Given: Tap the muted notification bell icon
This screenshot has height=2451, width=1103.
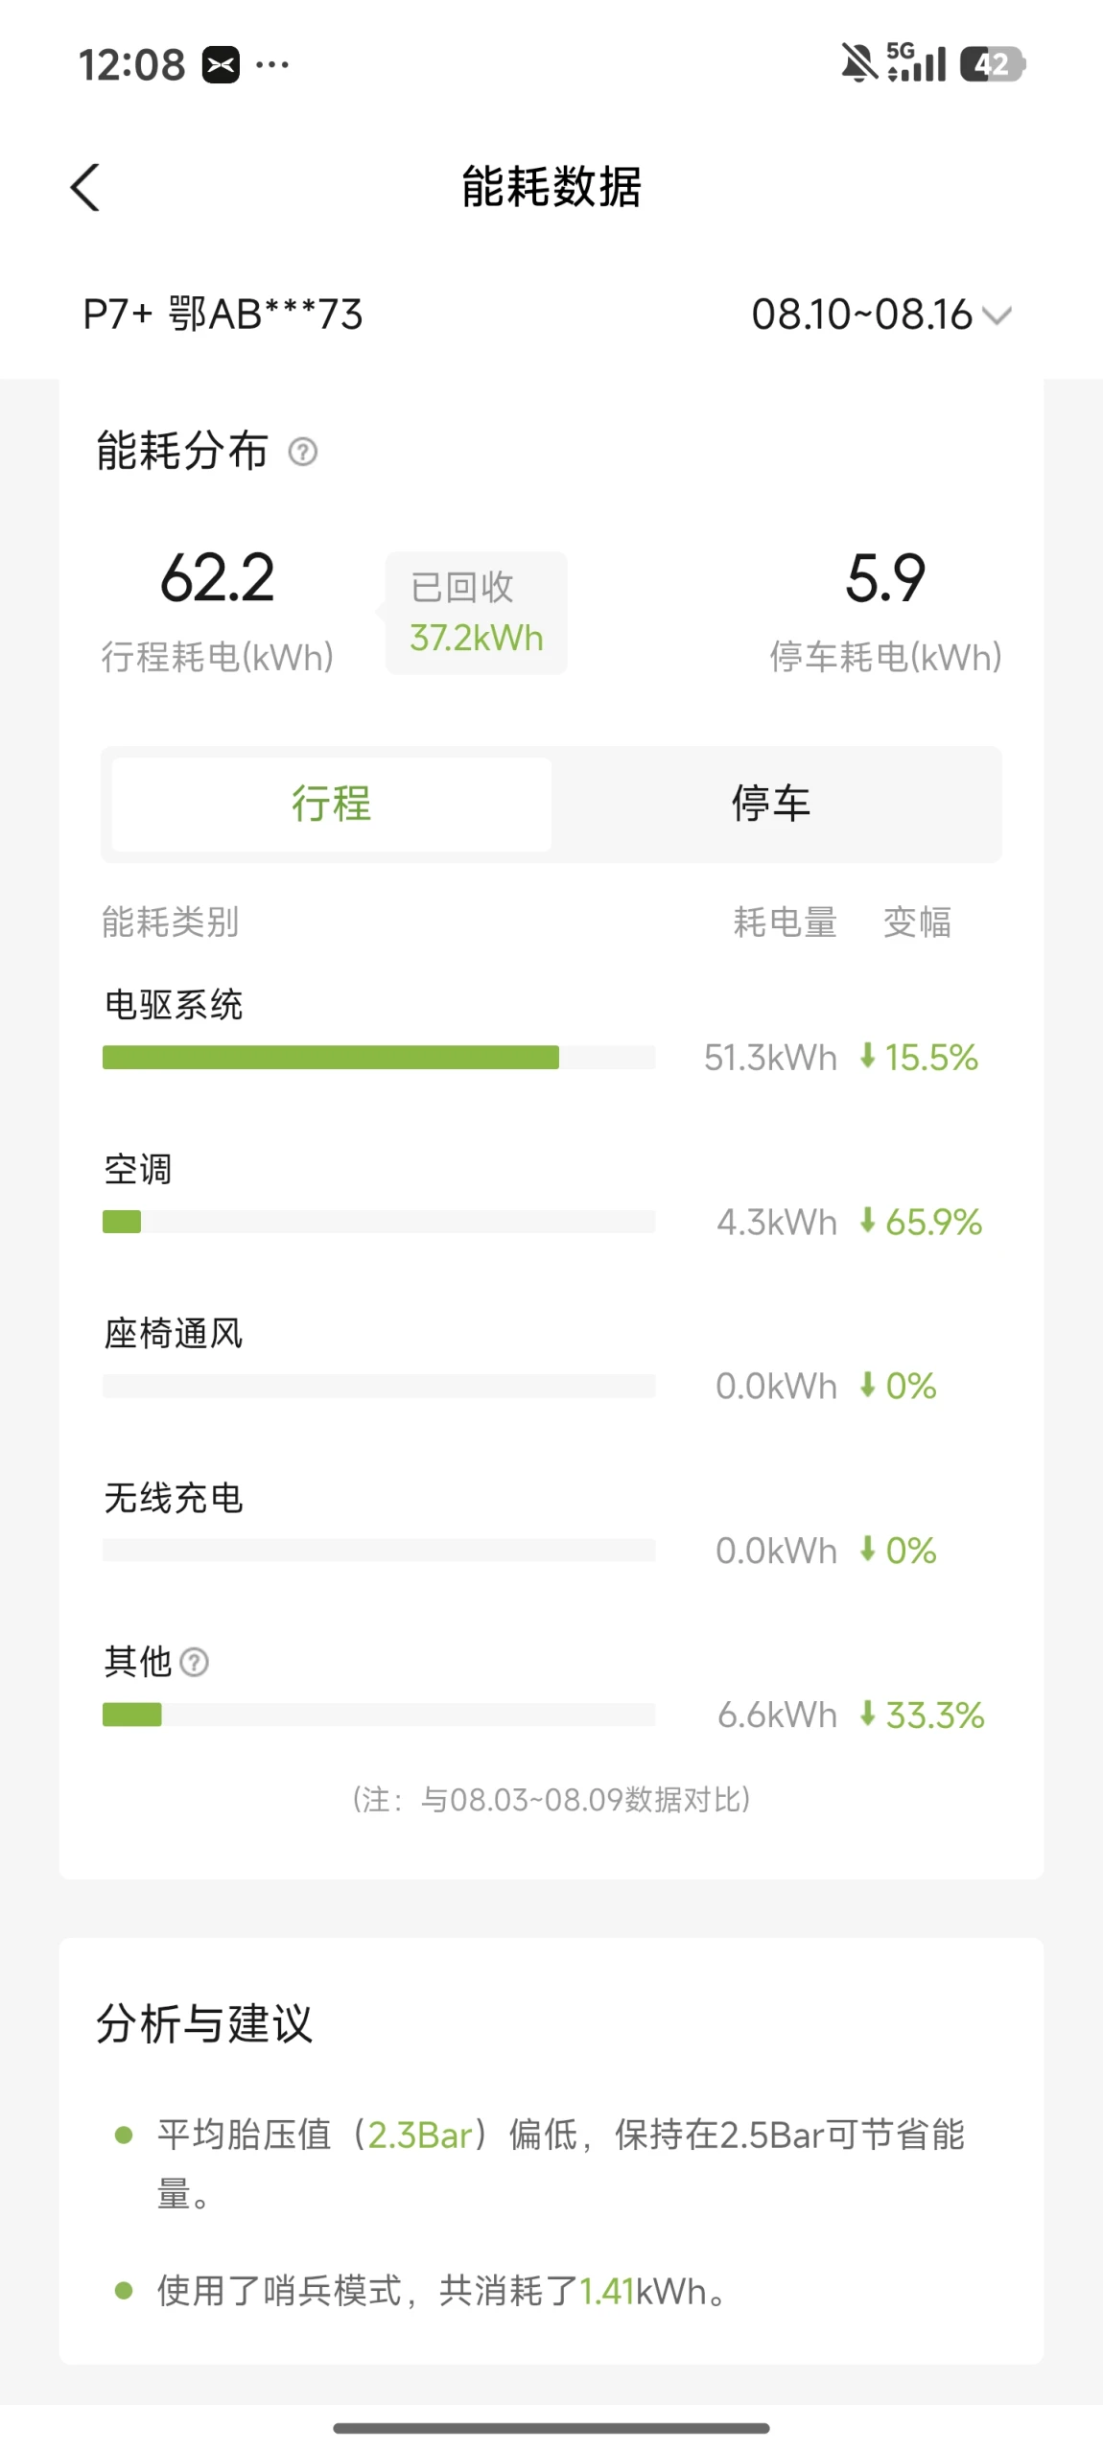Looking at the screenshot, I should pos(859,64).
